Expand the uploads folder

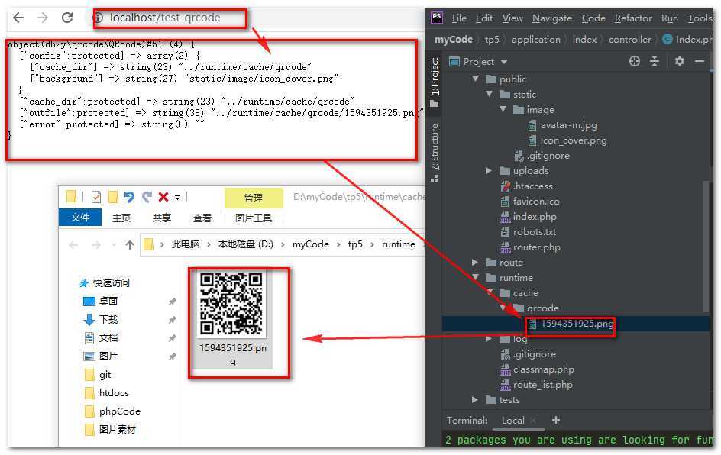489,170
